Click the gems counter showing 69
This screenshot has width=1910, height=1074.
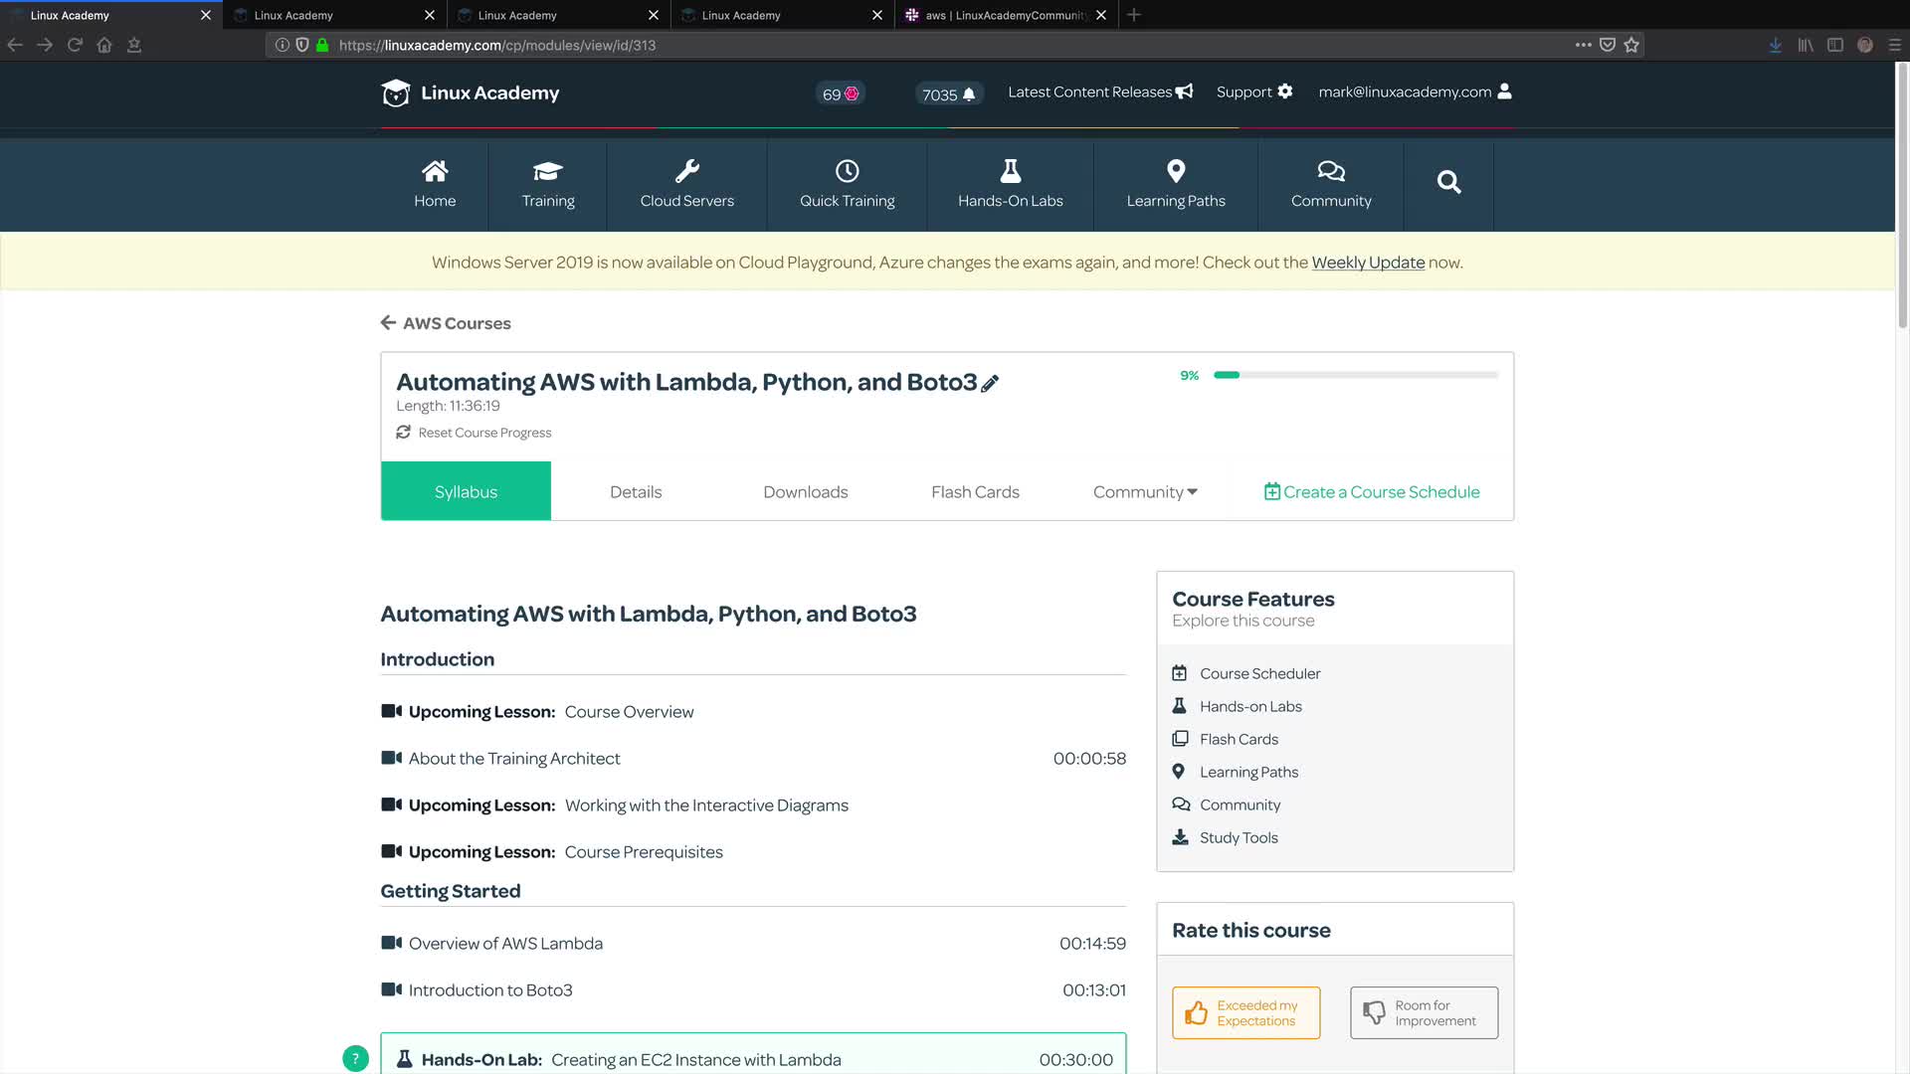pos(841,93)
